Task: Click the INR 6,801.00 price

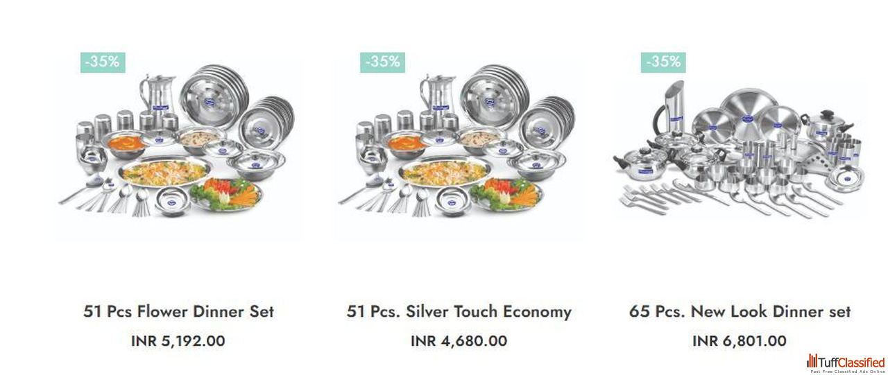Action: [x=740, y=341]
